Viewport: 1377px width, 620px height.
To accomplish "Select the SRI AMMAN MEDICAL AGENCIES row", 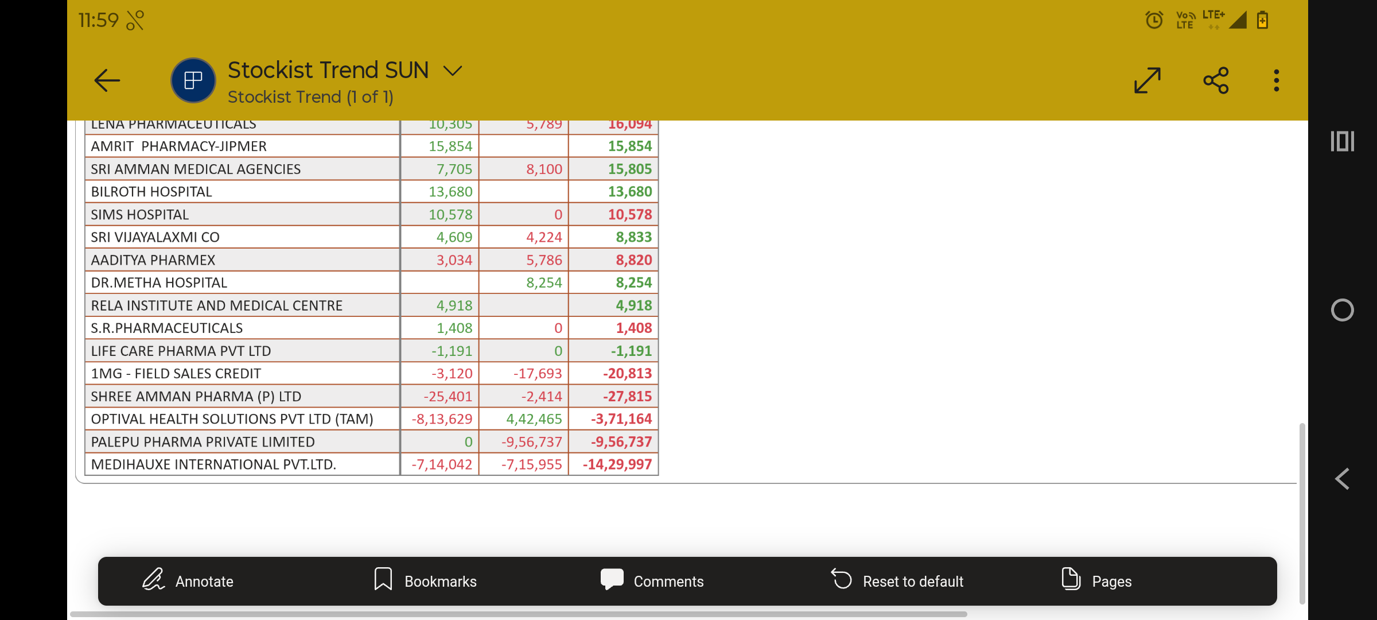I will [x=371, y=169].
